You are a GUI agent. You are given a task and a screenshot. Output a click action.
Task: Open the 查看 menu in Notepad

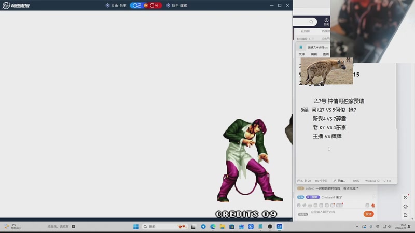326,54
